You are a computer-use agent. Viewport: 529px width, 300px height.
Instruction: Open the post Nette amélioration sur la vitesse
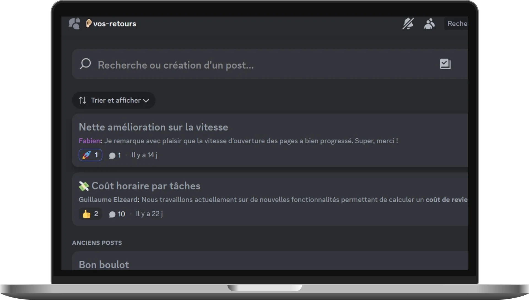153,127
